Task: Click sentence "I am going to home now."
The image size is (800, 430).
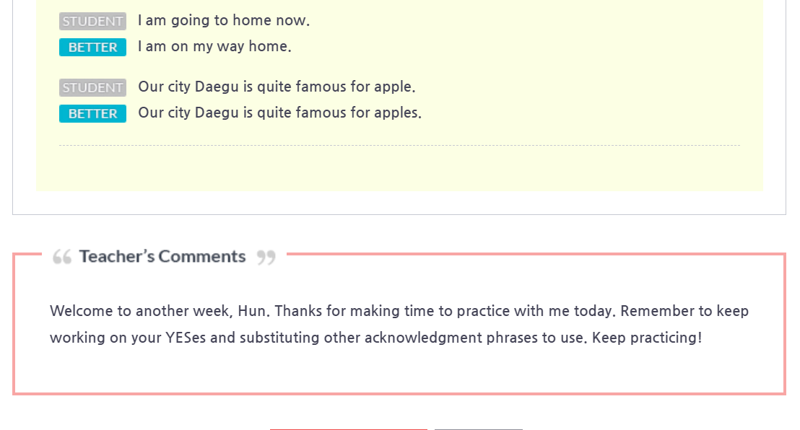Action: pos(224,21)
